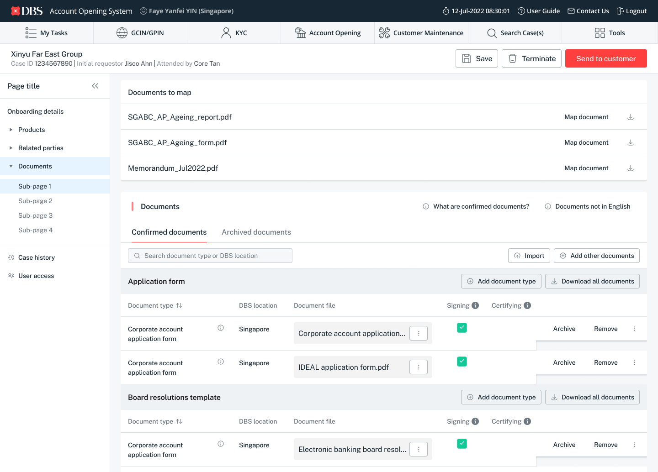Open Contact Us
Image resolution: width=658 pixels, height=472 pixels.
coord(588,11)
